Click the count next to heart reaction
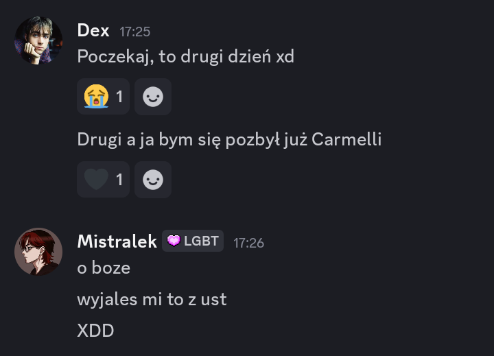494x356 pixels. (x=119, y=180)
